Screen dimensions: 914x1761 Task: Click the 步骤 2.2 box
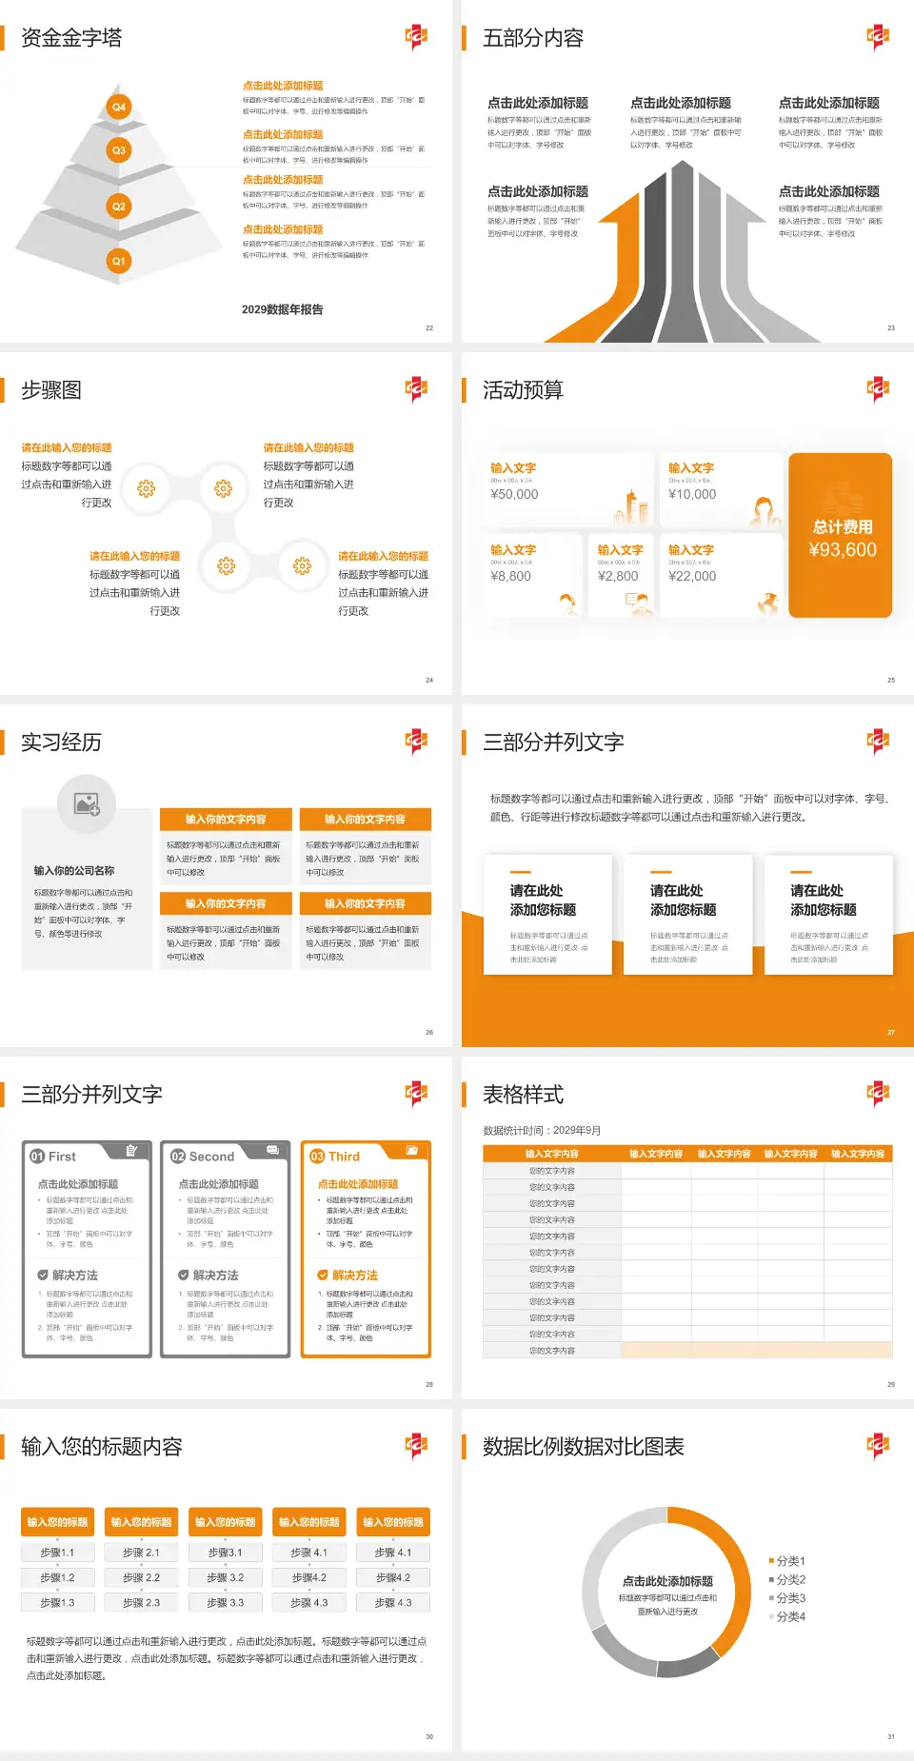coord(141,1577)
